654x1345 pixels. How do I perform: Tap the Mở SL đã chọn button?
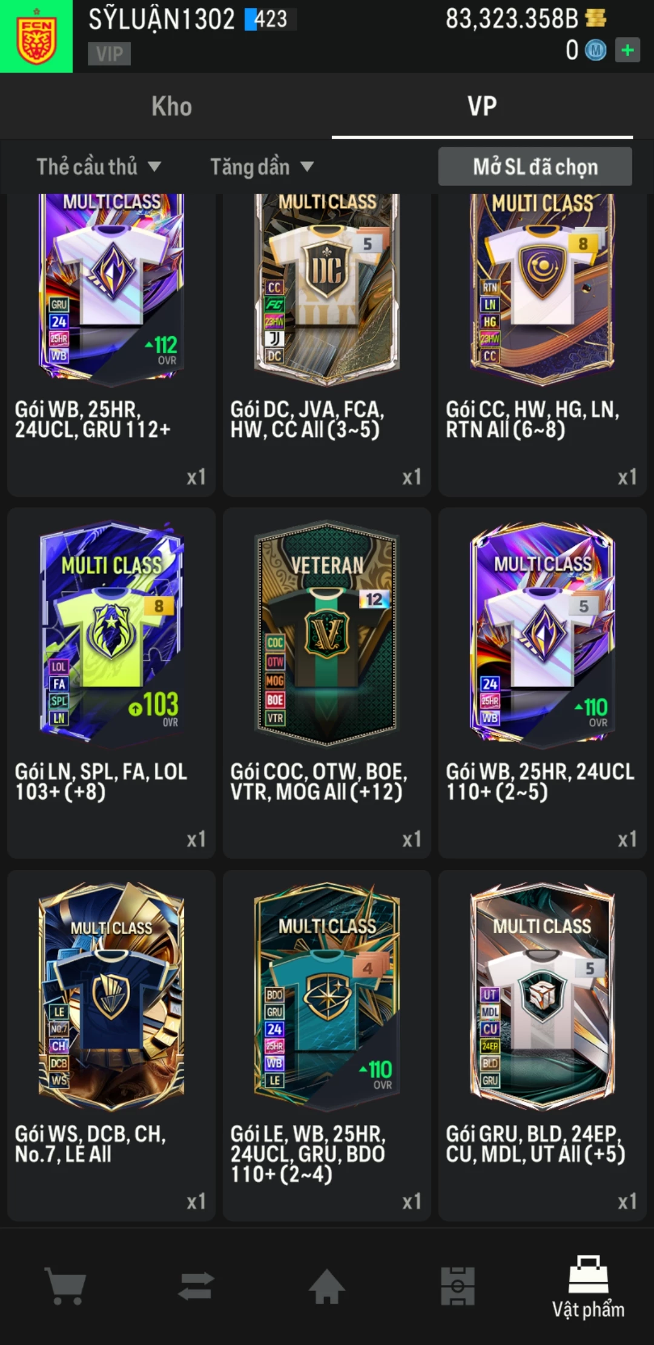535,167
